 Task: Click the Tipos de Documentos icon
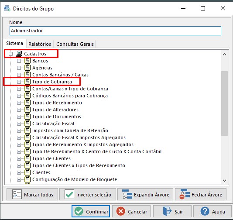[x=27, y=117]
